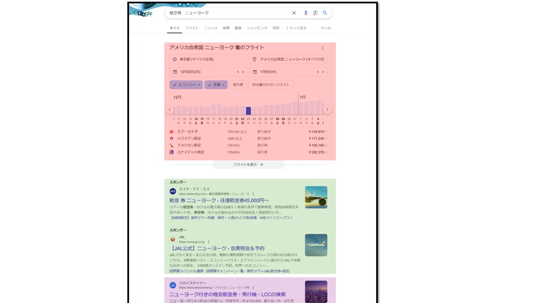538x303 pixels.
Task: Click the circle origin icon beside 東京都
Action: [x=175, y=59]
